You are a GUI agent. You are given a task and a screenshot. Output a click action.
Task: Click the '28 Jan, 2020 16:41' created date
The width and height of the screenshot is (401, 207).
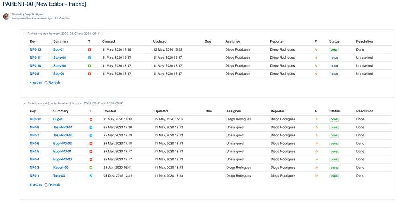click(117, 168)
